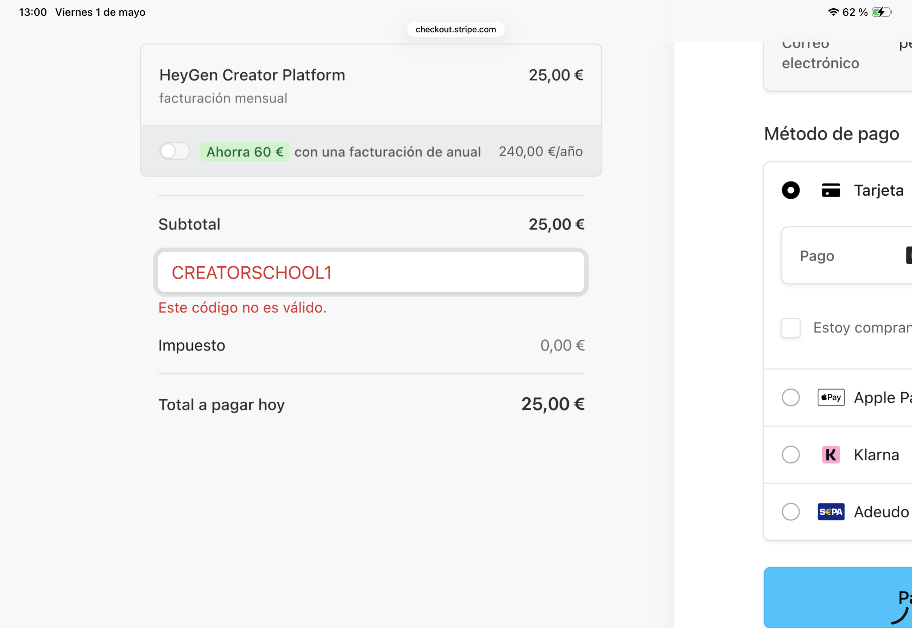
Task: Click the 'Subtotal' label
Action: click(189, 224)
